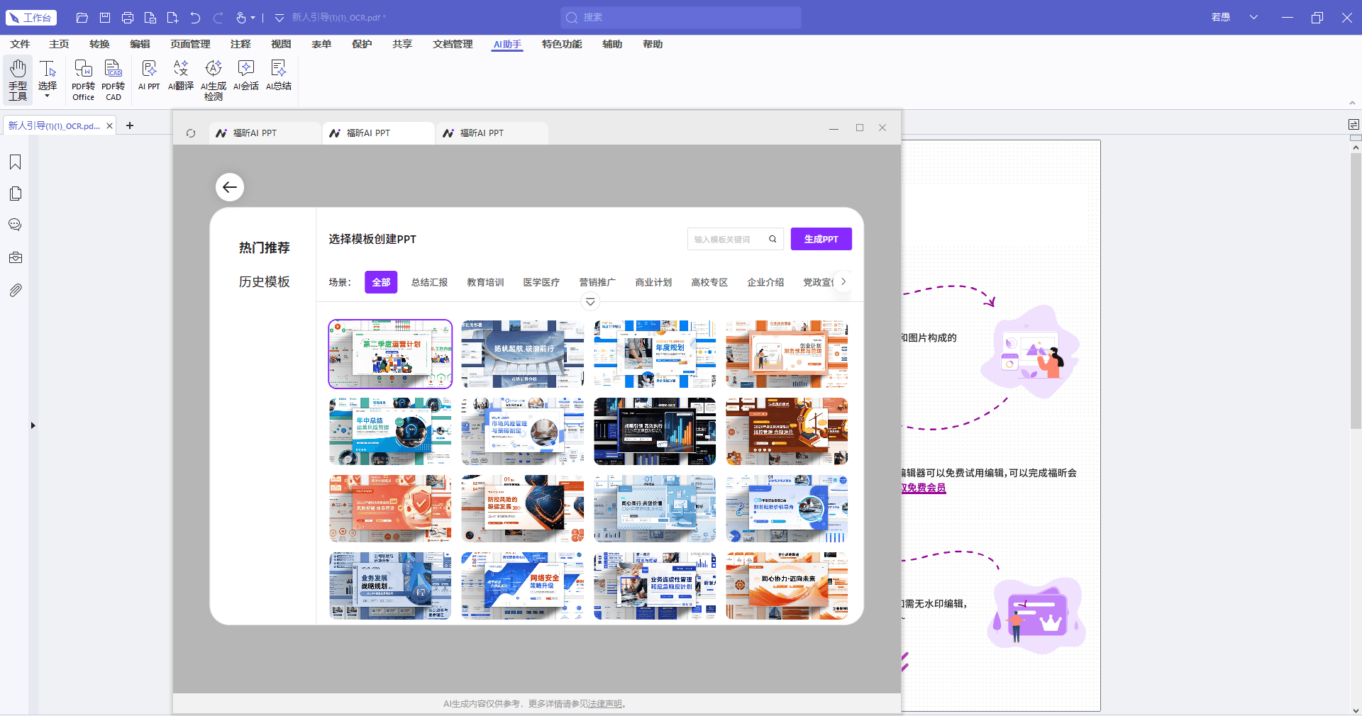Filter templates by 医学医疗
Image resolution: width=1362 pixels, height=716 pixels.
click(x=541, y=282)
